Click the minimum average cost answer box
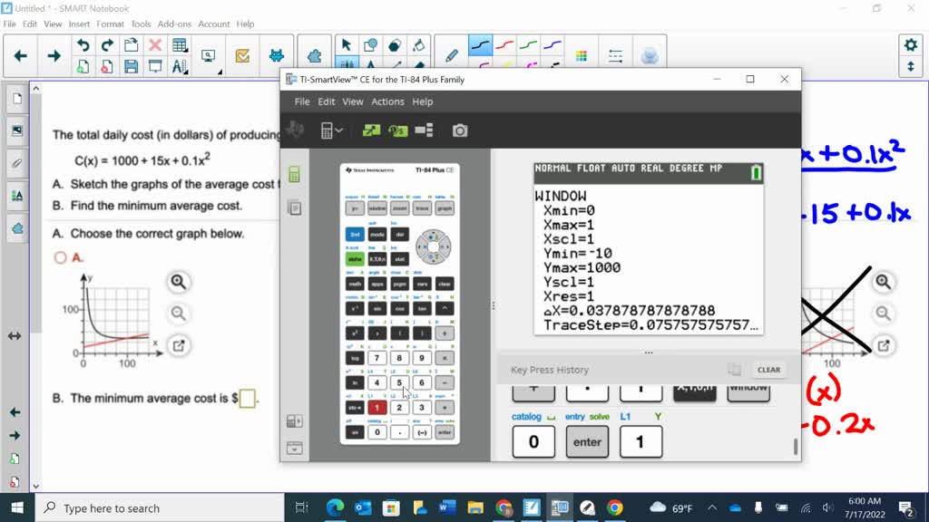Image resolution: width=929 pixels, height=522 pixels. [x=247, y=398]
